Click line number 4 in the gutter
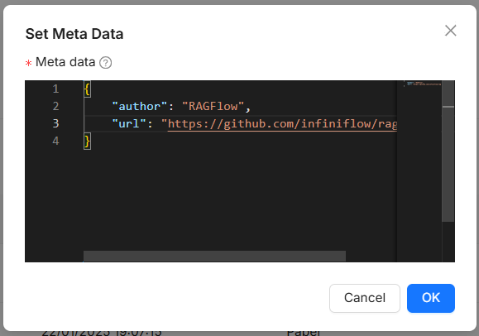Viewport: 479px width, 336px height. [x=55, y=141]
